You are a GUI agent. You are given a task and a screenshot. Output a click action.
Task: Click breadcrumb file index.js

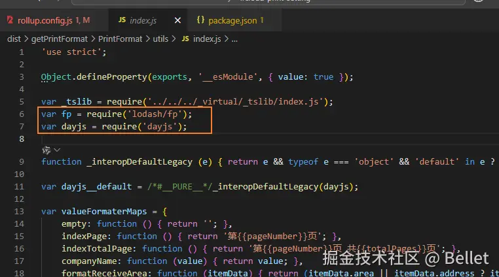pos(207,39)
